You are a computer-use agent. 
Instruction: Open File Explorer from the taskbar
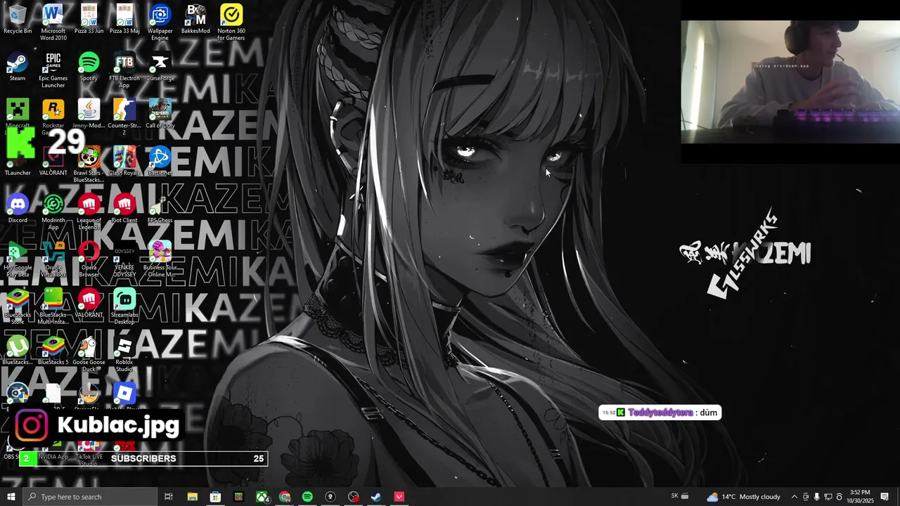click(x=192, y=497)
